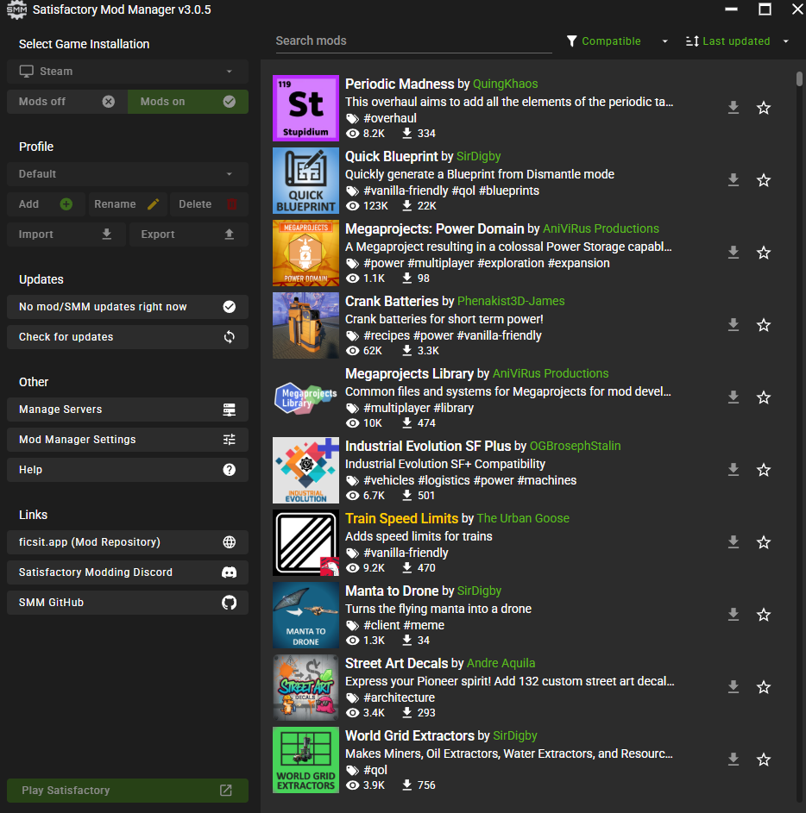Install Industrial Evolution SF Plus mod

733,470
